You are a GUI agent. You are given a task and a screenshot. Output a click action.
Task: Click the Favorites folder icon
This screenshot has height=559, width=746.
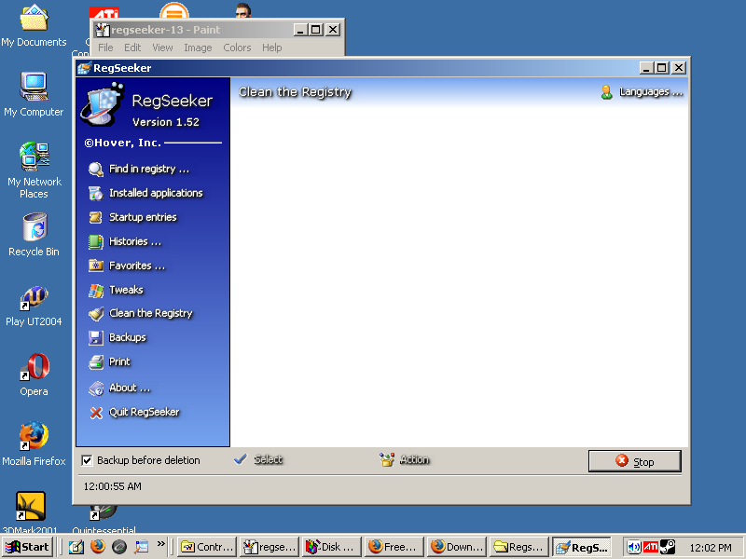click(x=95, y=266)
